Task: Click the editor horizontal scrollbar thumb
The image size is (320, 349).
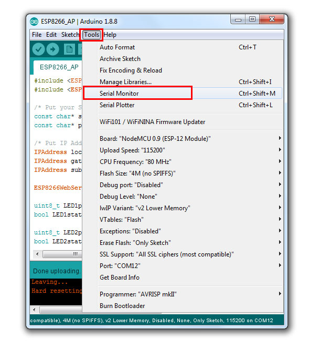Action: [x=62, y=254]
